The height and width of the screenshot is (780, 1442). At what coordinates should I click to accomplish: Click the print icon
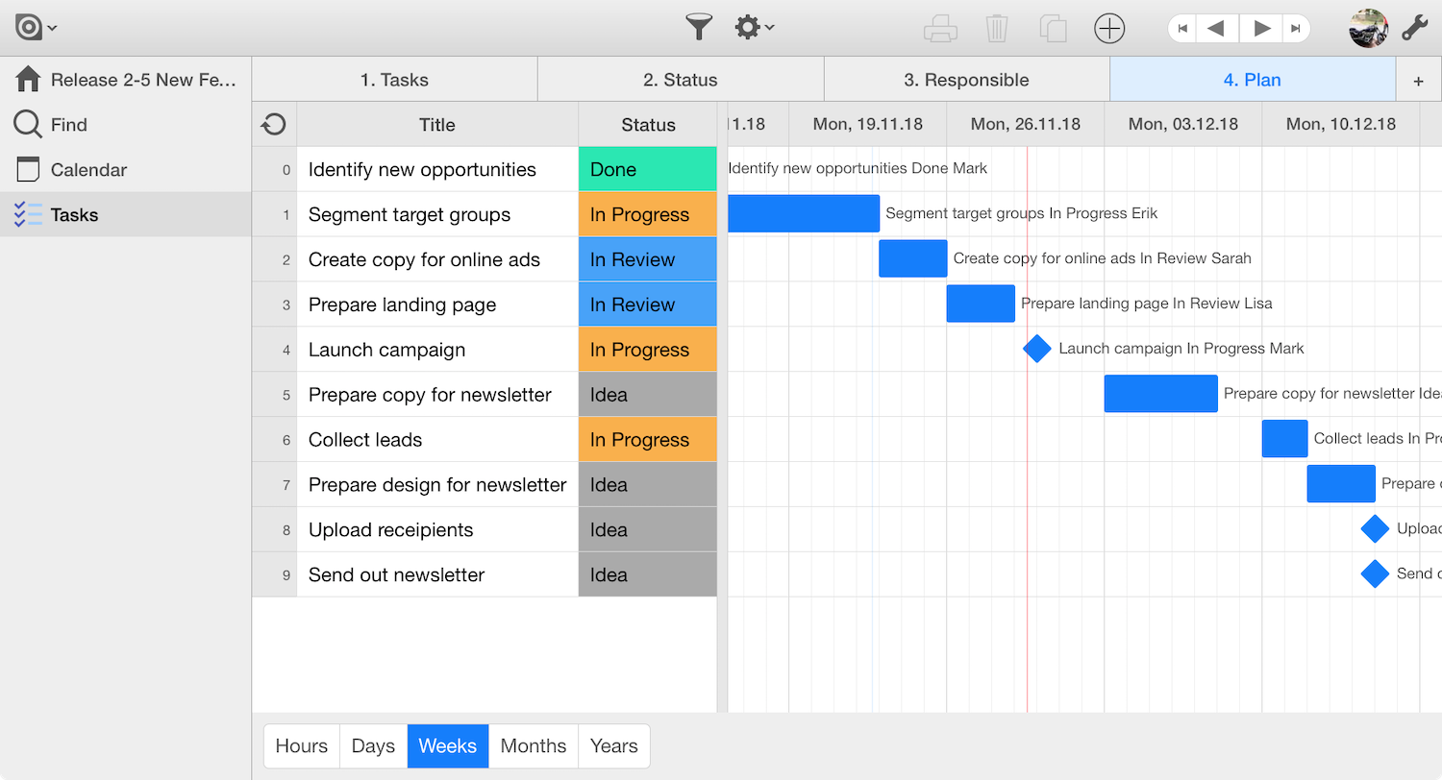940,29
